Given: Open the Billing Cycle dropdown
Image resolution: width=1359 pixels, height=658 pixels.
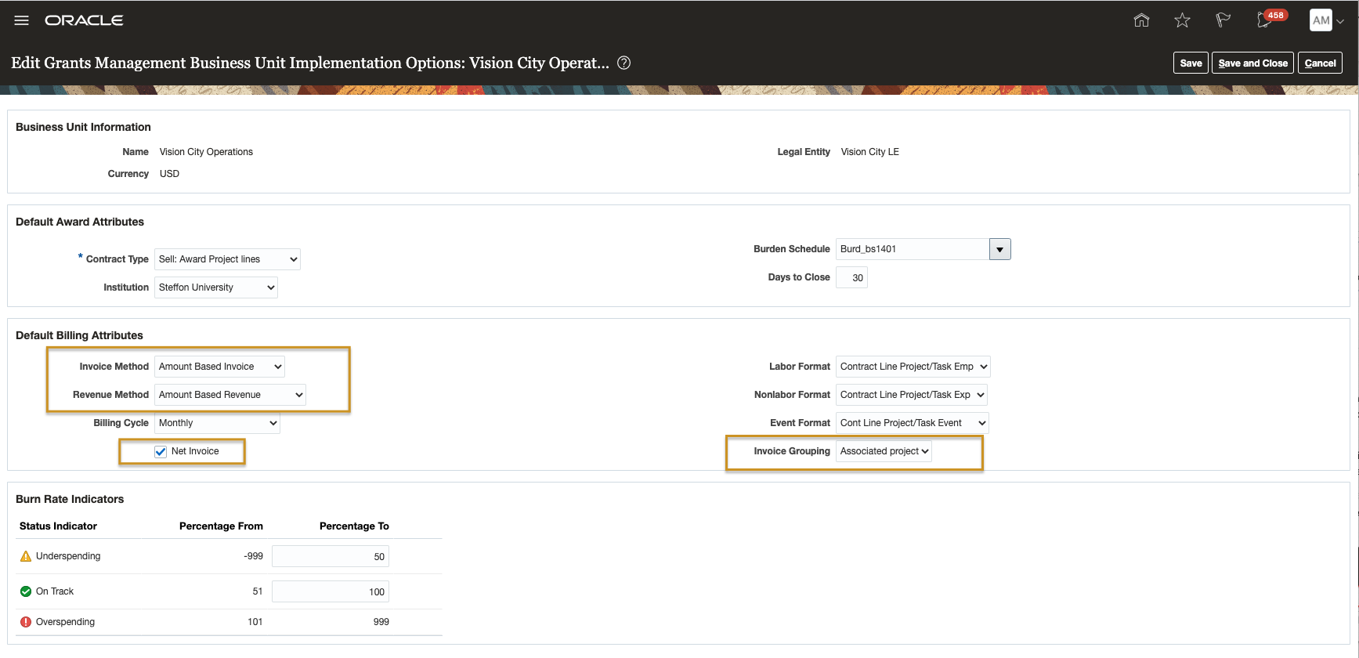Looking at the screenshot, I should [217, 423].
